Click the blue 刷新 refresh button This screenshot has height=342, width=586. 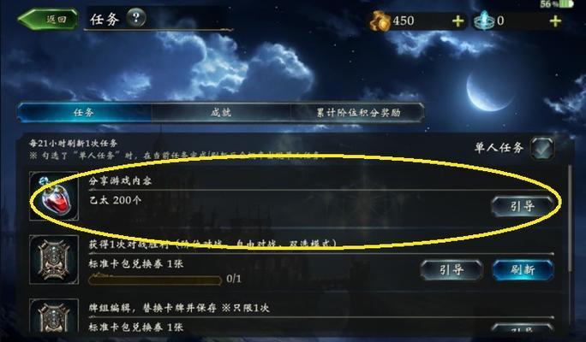coord(523,269)
